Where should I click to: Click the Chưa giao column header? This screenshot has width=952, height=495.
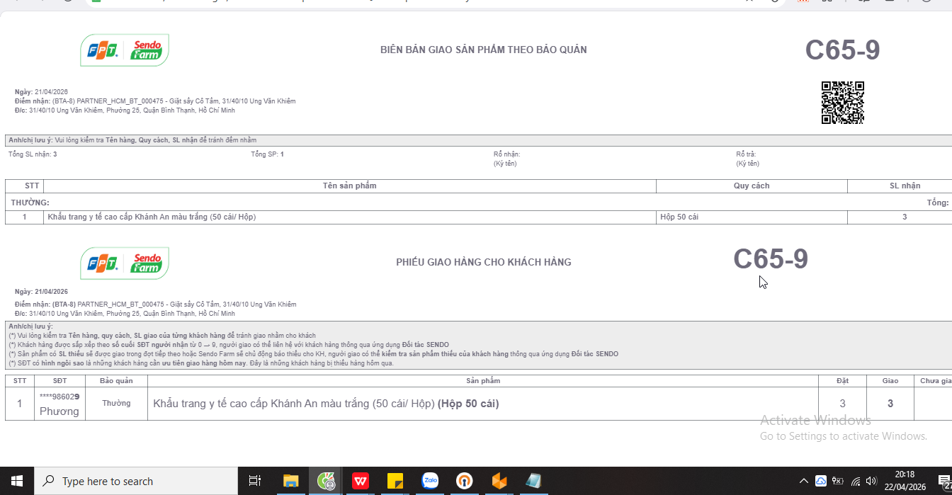(934, 380)
